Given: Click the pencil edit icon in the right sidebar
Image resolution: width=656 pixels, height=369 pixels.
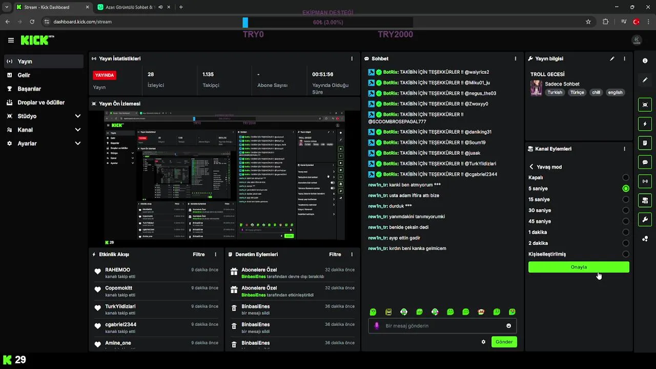Looking at the screenshot, I should pos(645,80).
